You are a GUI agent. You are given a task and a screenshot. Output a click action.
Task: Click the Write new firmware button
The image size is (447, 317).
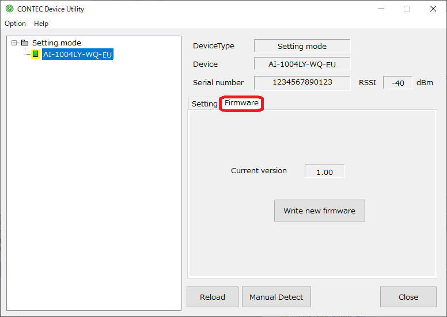319,211
